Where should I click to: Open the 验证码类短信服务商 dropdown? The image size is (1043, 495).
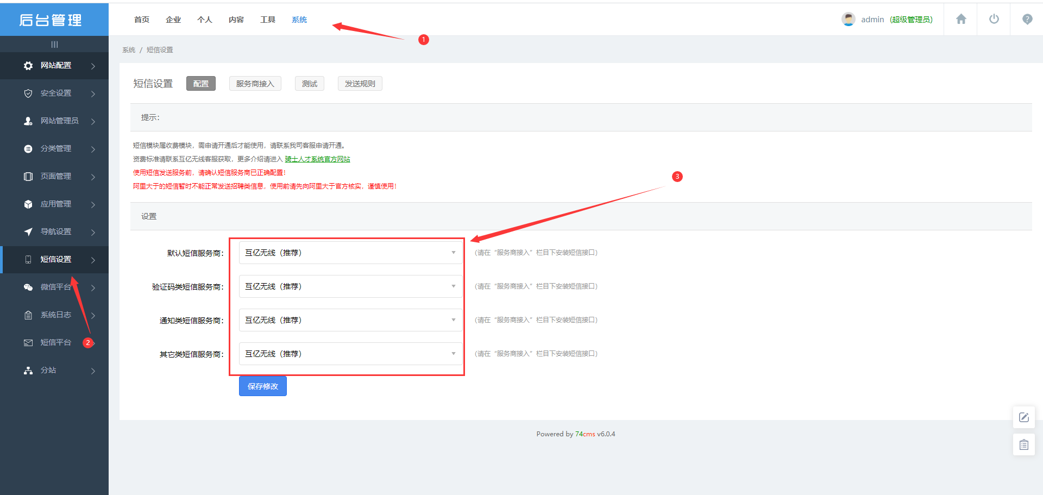point(350,286)
